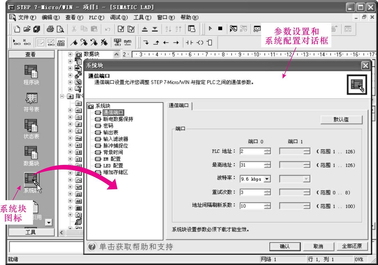Delete a network using the X ladder icon

[27, 43]
